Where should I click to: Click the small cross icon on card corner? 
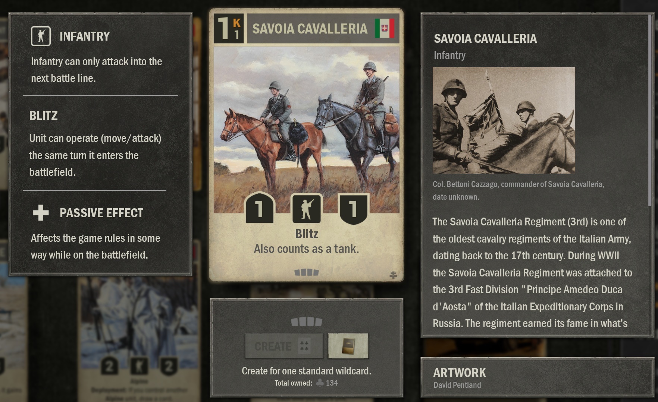coord(393,275)
